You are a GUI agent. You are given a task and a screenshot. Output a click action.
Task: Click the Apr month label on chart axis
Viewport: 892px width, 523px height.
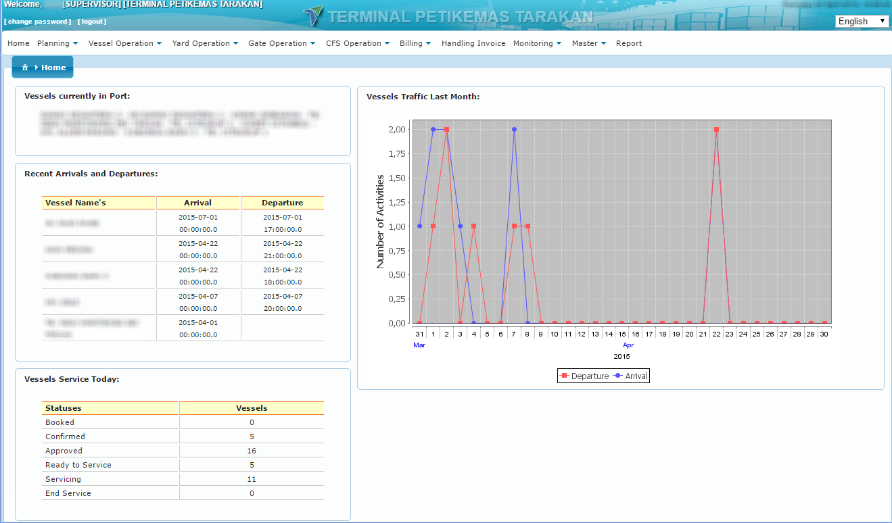pyautogui.click(x=628, y=345)
